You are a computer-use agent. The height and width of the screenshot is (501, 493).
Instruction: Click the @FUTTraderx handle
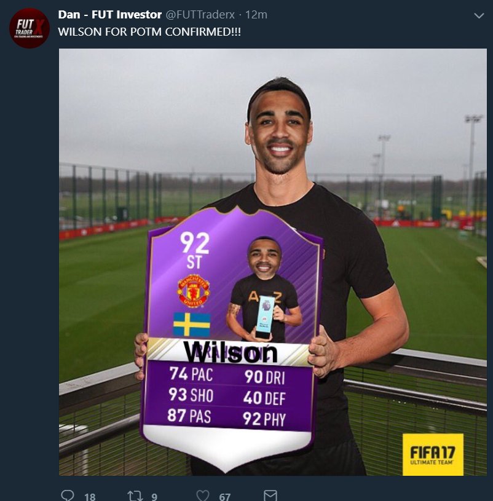200,15
